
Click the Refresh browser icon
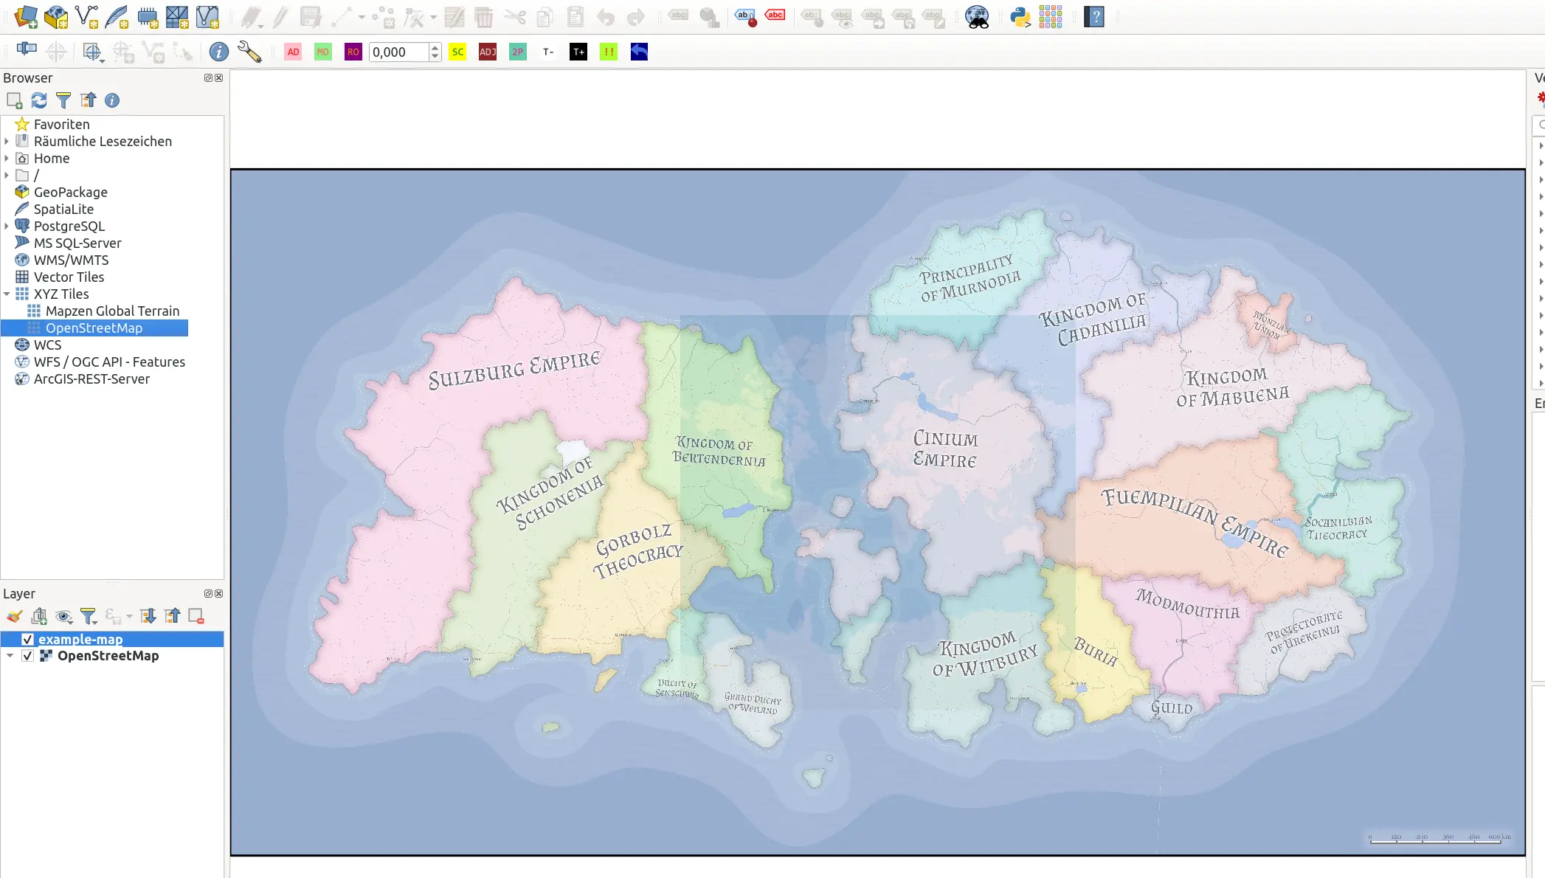[39, 99]
